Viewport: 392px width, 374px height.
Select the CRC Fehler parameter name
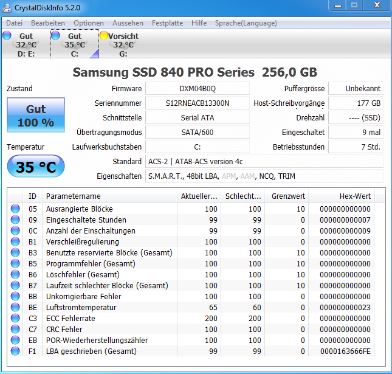coord(64,330)
